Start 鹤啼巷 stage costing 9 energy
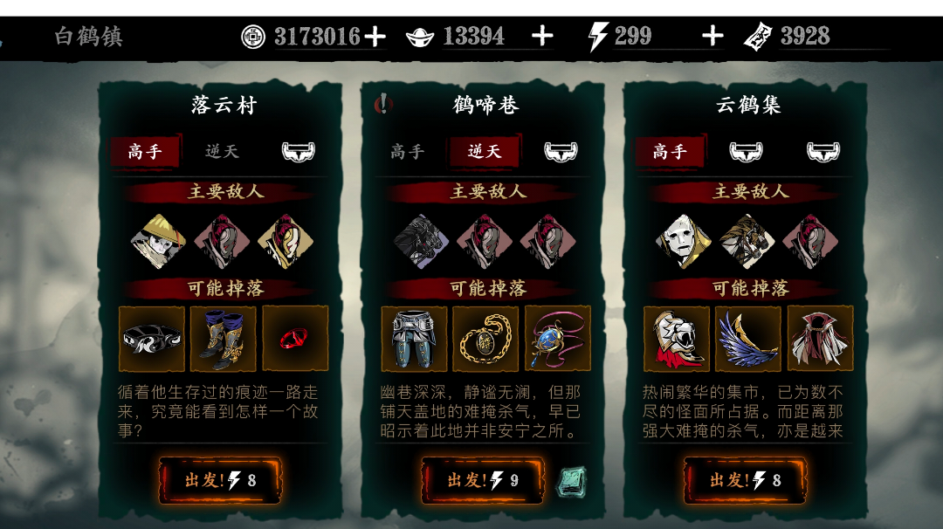The height and width of the screenshot is (529, 943). coord(482,480)
